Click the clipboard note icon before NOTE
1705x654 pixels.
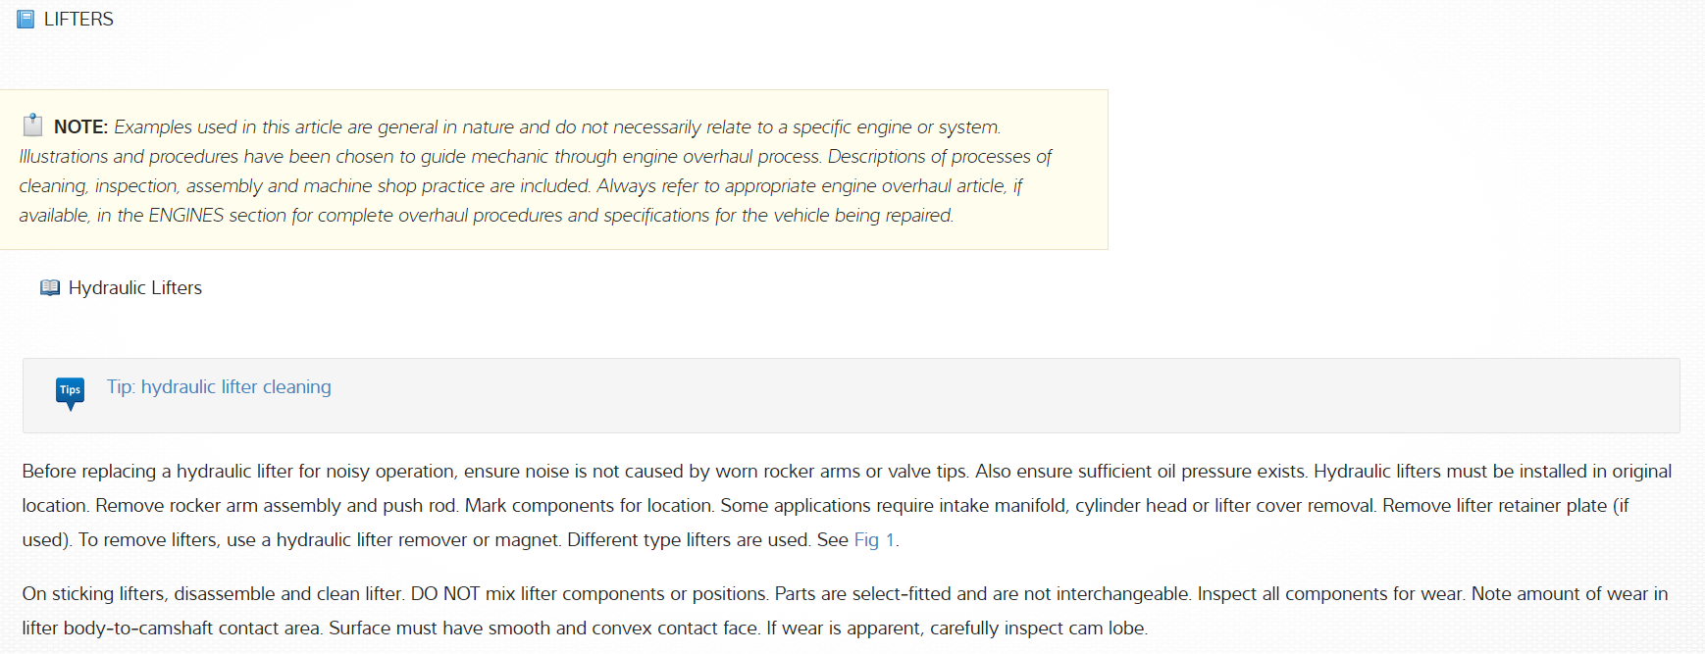point(32,125)
